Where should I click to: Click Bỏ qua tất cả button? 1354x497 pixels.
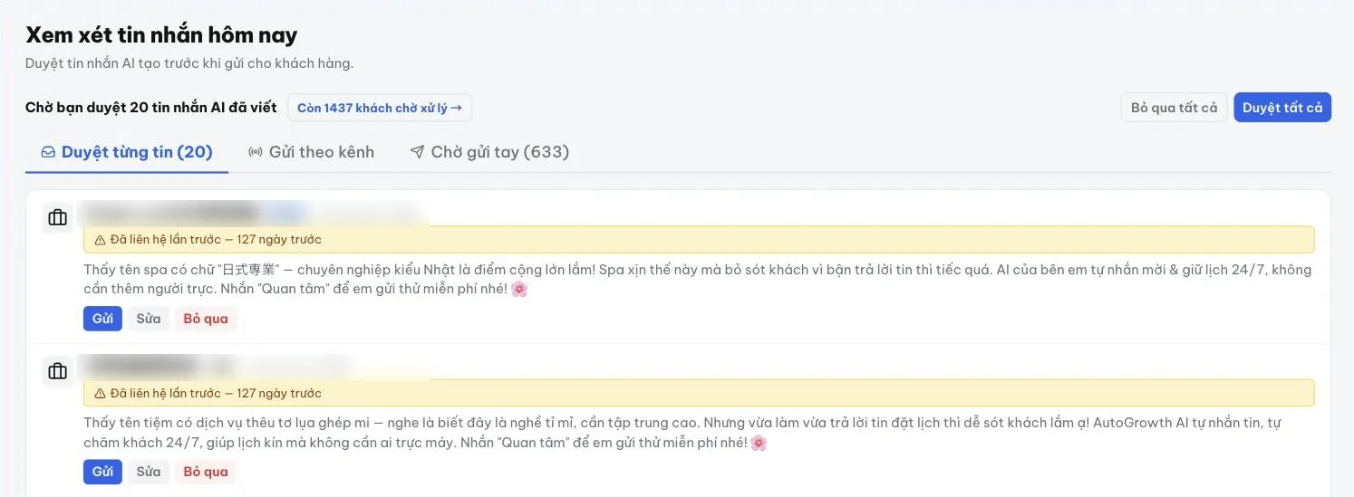[1174, 108]
